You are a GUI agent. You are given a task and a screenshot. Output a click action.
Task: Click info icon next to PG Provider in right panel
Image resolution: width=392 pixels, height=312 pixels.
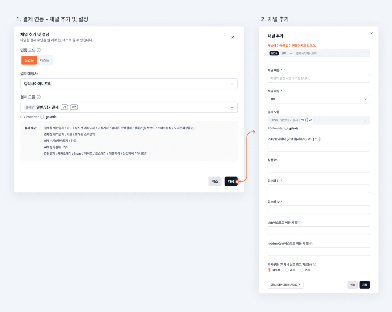(x=286, y=128)
